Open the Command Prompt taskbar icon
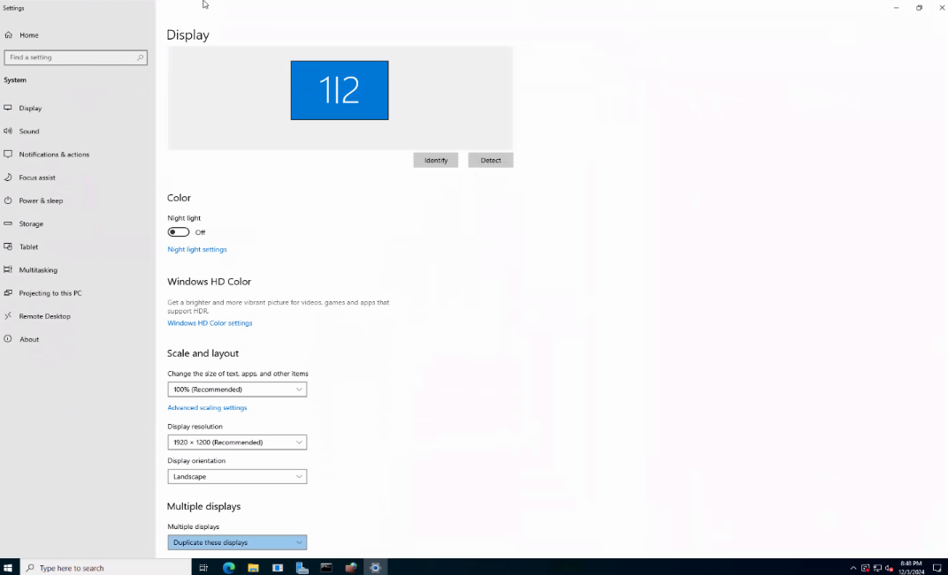The image size is (948, 575). (x=326, y=568)
